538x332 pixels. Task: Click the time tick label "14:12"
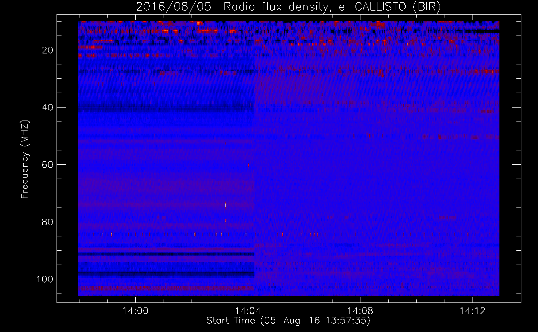coord(472,311)
